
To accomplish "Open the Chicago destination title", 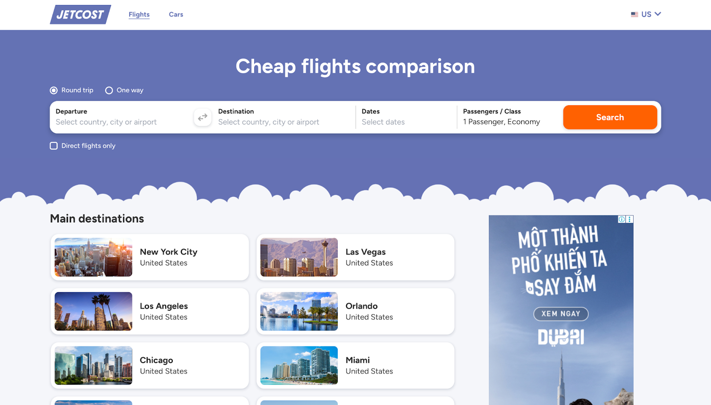I will click(x=156, y=361).
